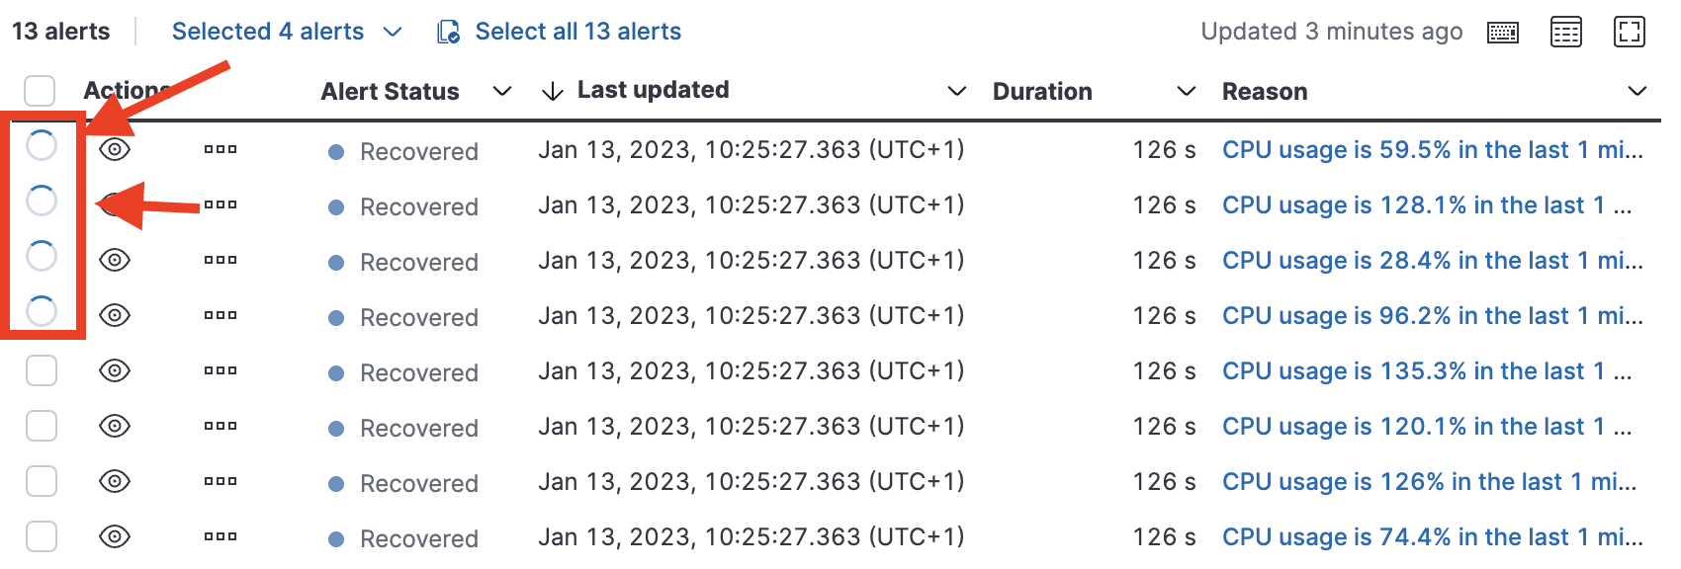
Task: Open the Last updated column menu
Action: (956, 91)
